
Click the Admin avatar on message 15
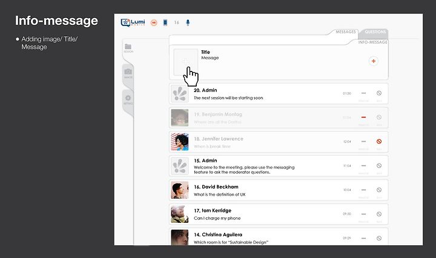click(x=180, y=166)
